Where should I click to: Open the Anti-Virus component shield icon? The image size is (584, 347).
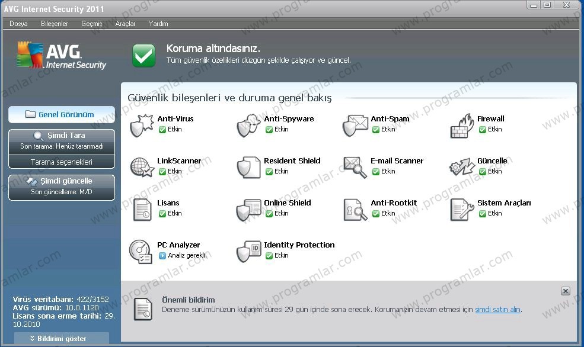142,126
